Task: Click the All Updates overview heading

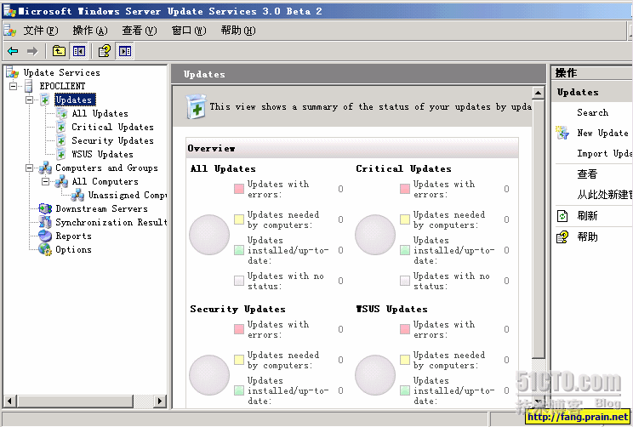Action: 223,168
